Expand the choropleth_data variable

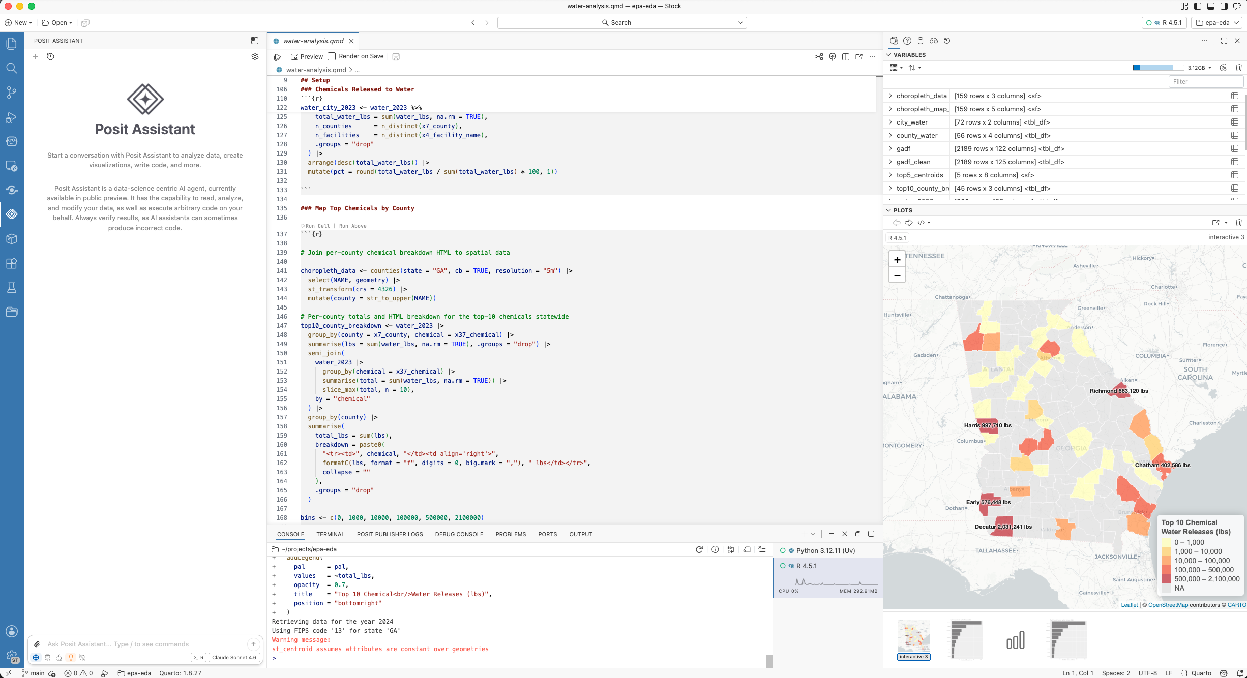(x=890, y=96)
